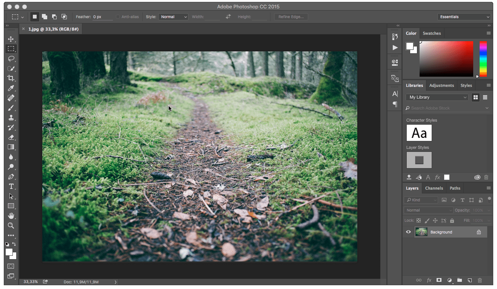The image size is (497, 289).
Task: Click the rainbow hue slider strip
Action: 483,59
